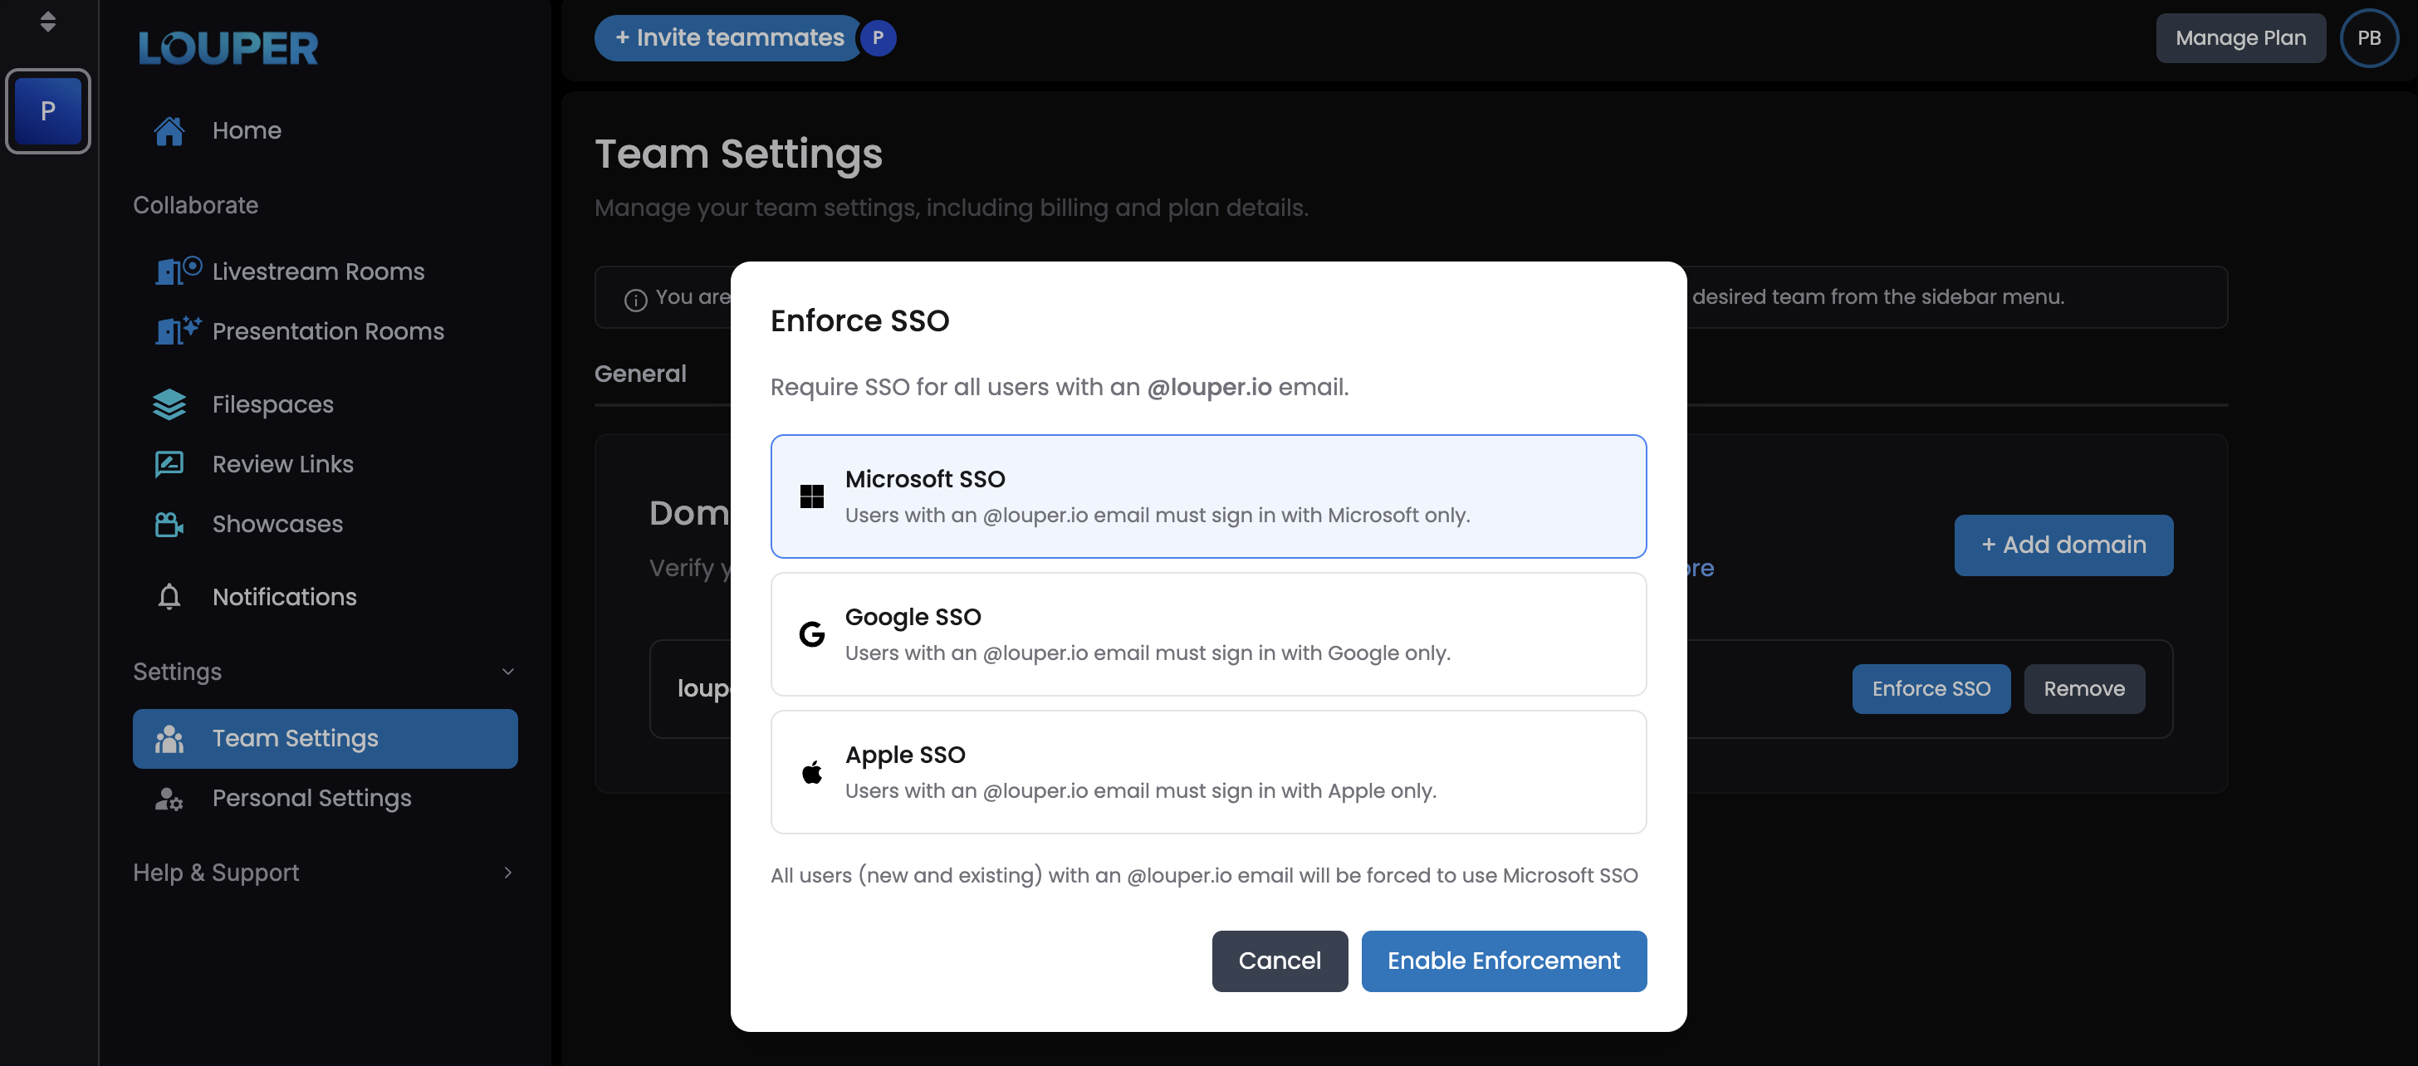Click the Home house icon

point(169,130)
